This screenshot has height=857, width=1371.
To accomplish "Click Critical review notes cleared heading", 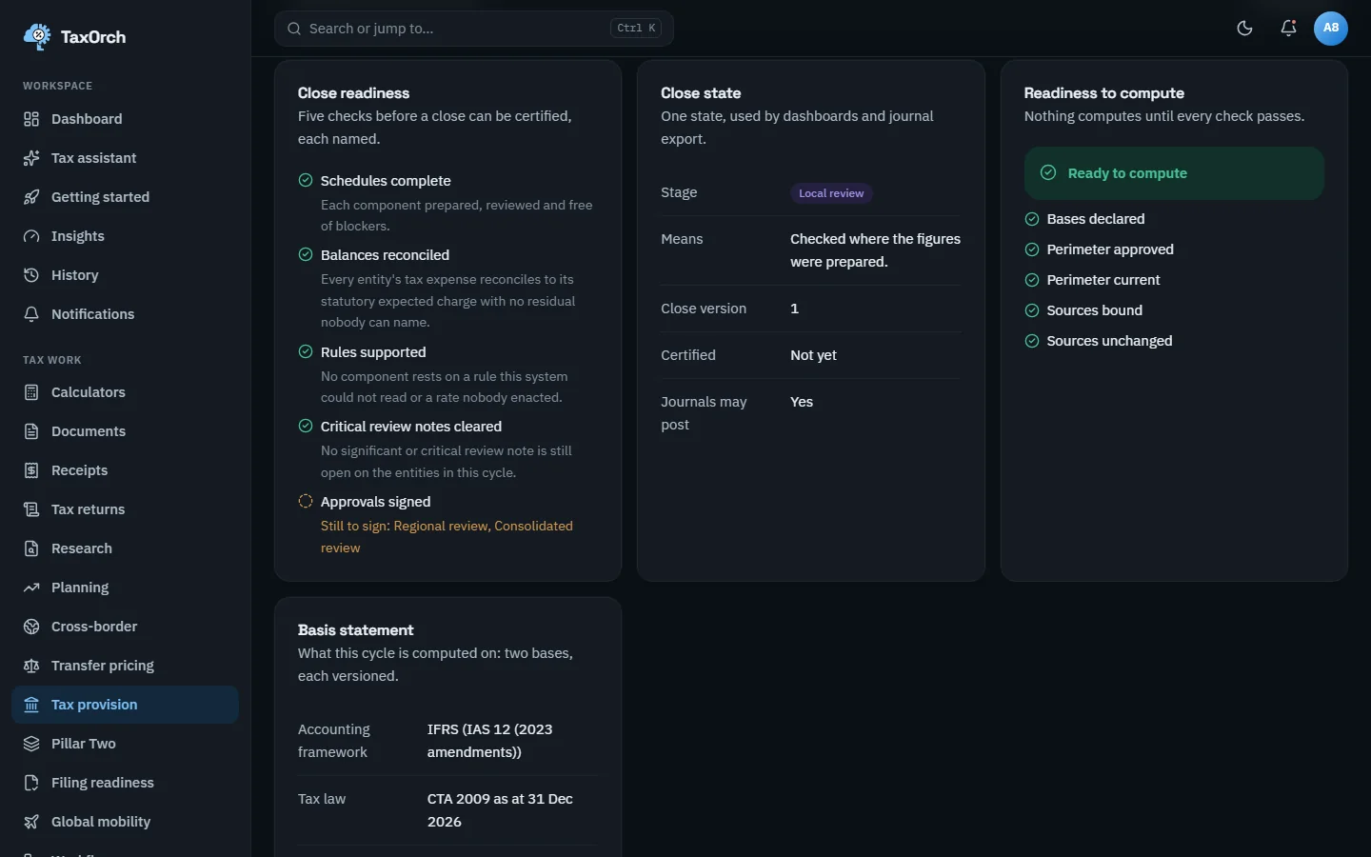I will 411,427.
